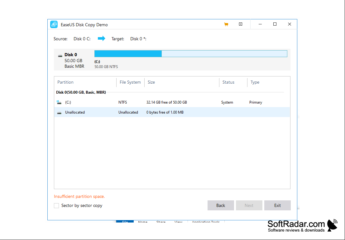The height and width of the screenshot is (240, 345).
Task: Quit using the Exit button
Action: 277,205
